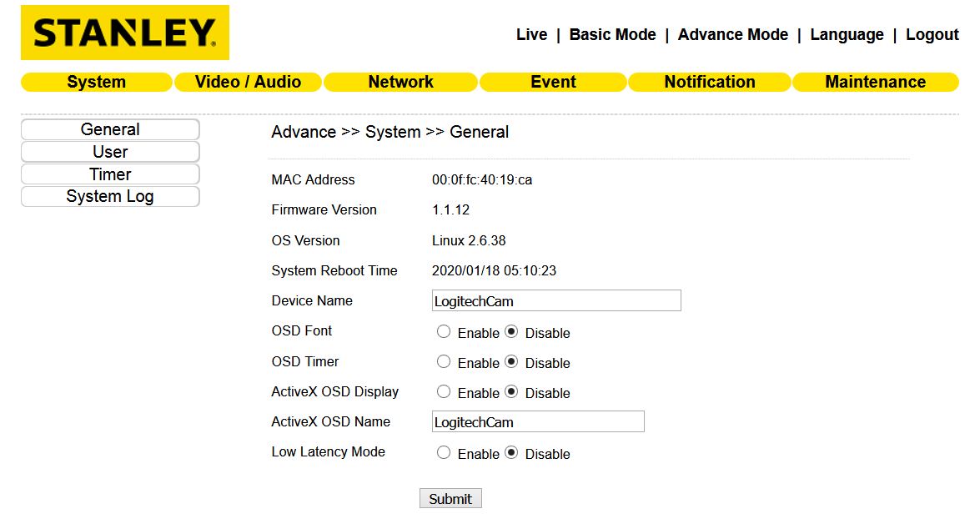
Task: Click OS version value Linux 2.6.38
Action: 469,241
